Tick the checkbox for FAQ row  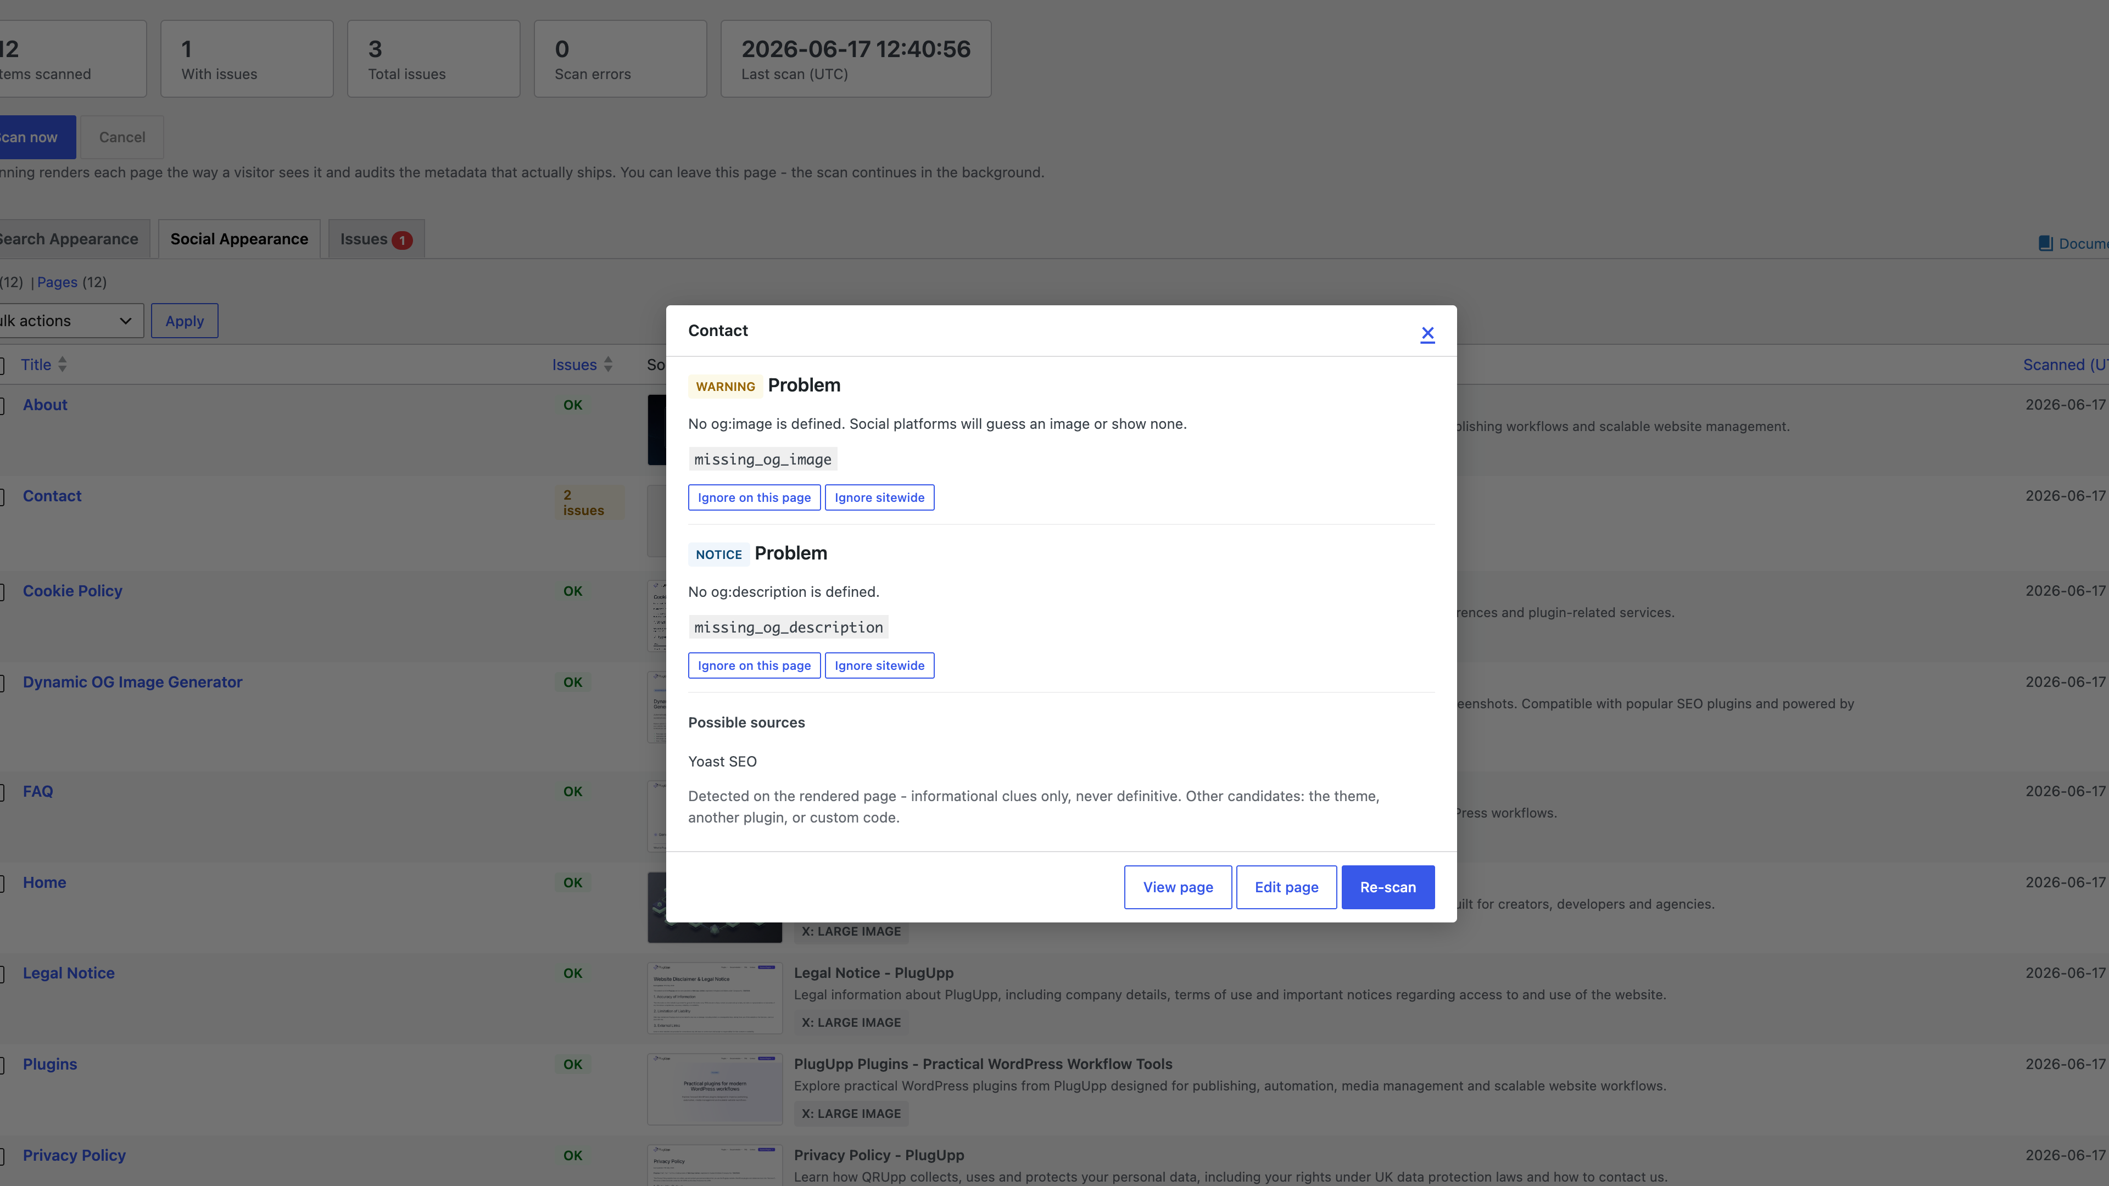coord(1,792)
